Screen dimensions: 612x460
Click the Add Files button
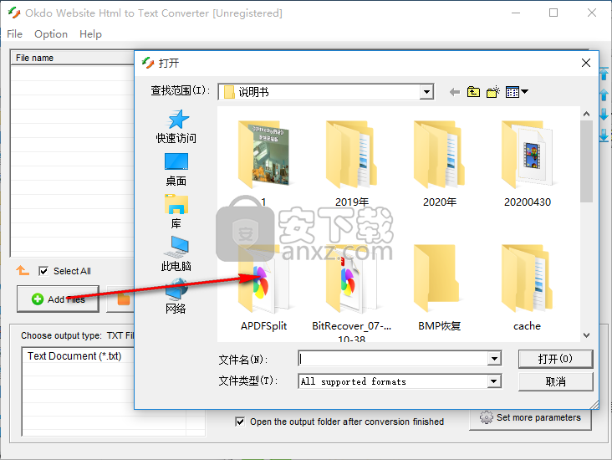pyautogui.click(x=58, y=299)
